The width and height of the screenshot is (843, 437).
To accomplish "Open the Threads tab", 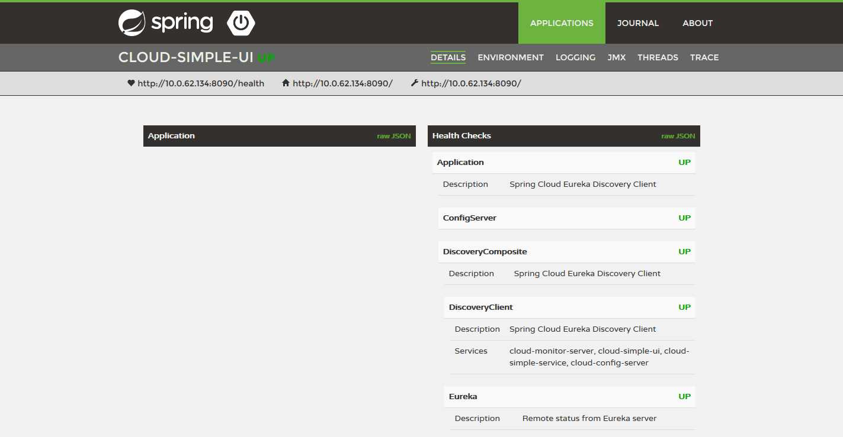I will coord(658,57).
